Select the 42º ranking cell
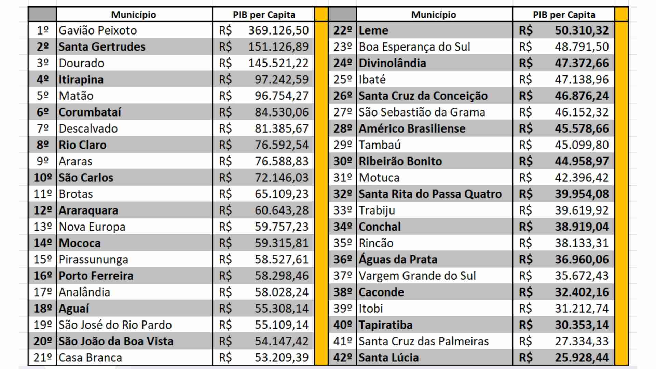The height and width of the screenshot is (369, 656). (342, 358)
